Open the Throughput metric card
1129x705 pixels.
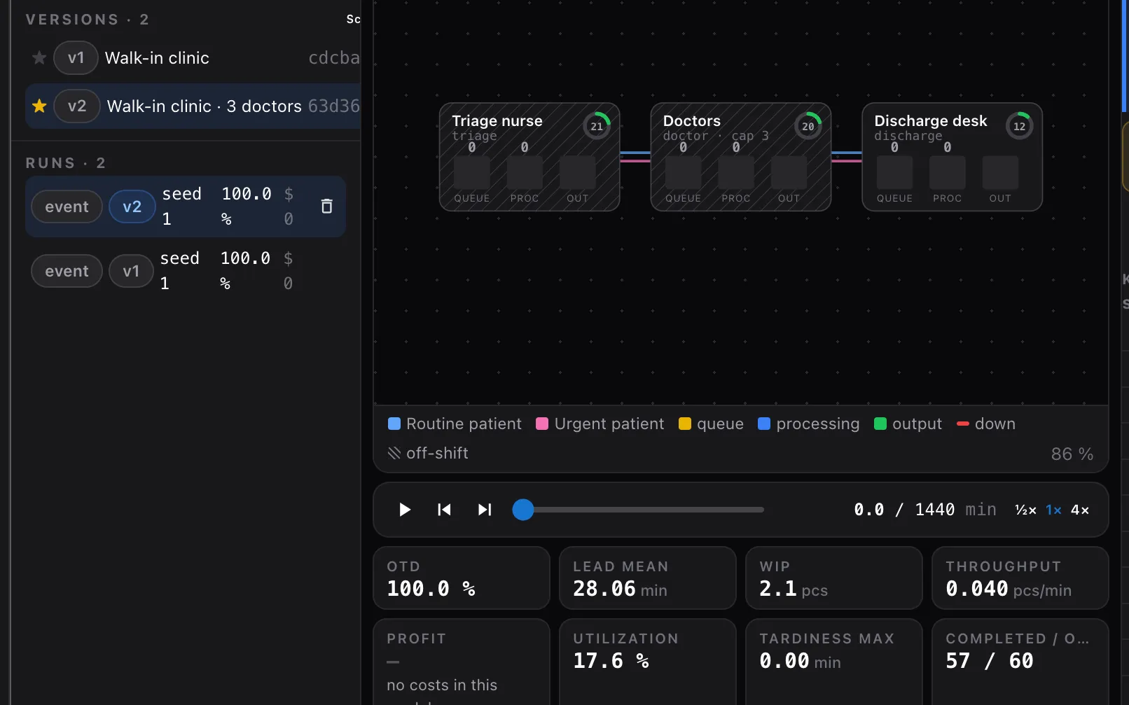(1020, 578)
